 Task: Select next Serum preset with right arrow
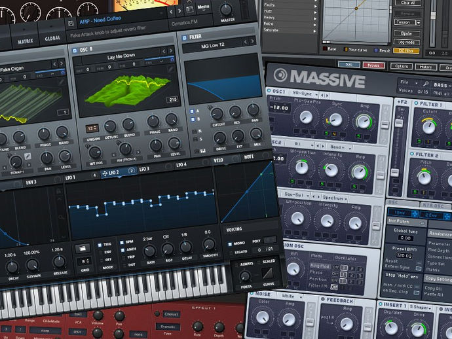coord(179,11)
